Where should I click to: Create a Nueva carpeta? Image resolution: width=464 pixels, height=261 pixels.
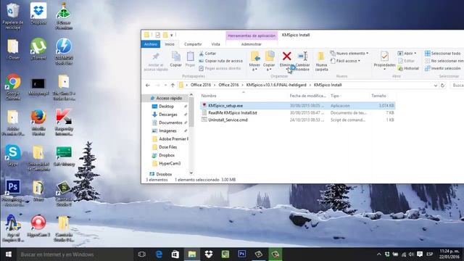[x=321, y=62]
